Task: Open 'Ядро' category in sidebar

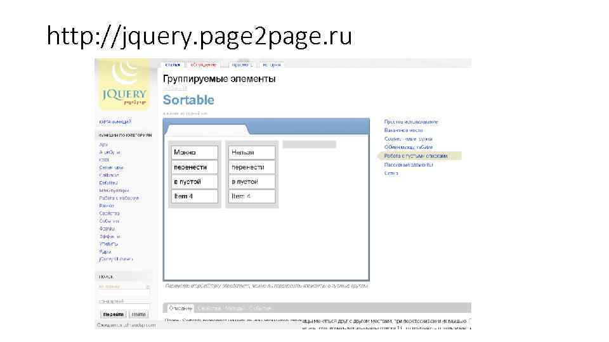Action: [x=105, y=251]
